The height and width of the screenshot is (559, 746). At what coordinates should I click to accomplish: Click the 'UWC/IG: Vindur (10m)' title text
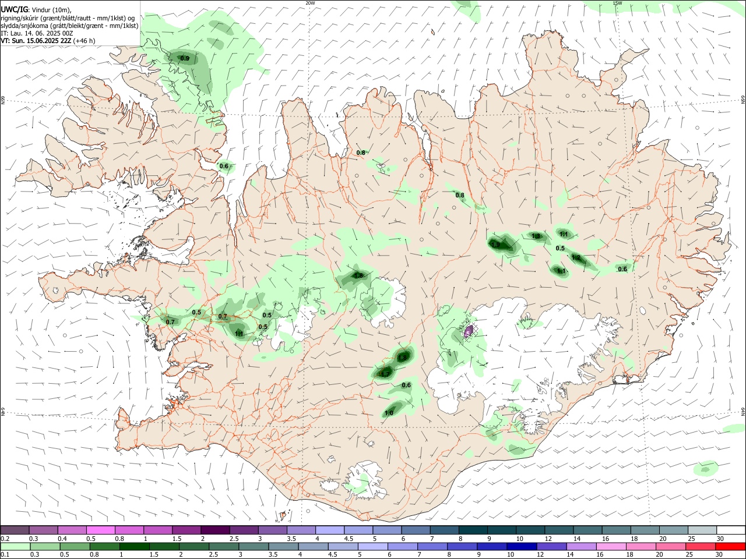tap(36, 10)
